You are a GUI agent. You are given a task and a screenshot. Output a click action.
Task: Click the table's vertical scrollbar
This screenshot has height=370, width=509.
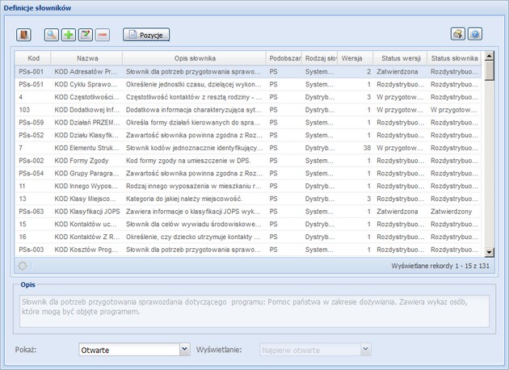(x=490, y=162)
